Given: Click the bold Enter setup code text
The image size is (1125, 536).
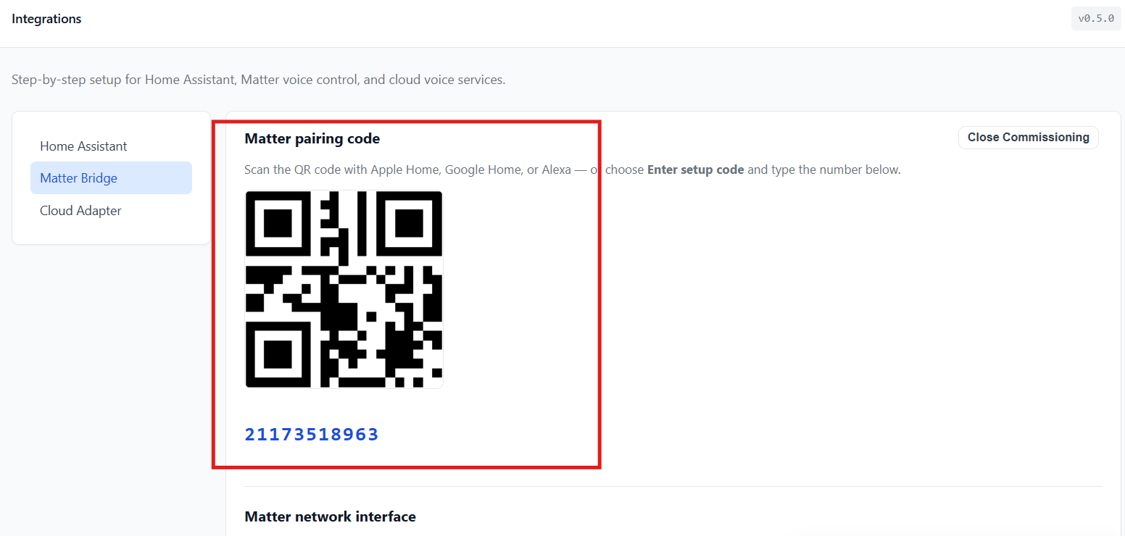Looking at the screenshot, I should click(x=696, y=170).
